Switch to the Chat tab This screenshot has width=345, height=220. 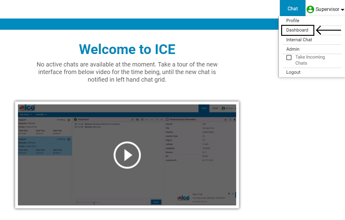click(x=292, y=8)
